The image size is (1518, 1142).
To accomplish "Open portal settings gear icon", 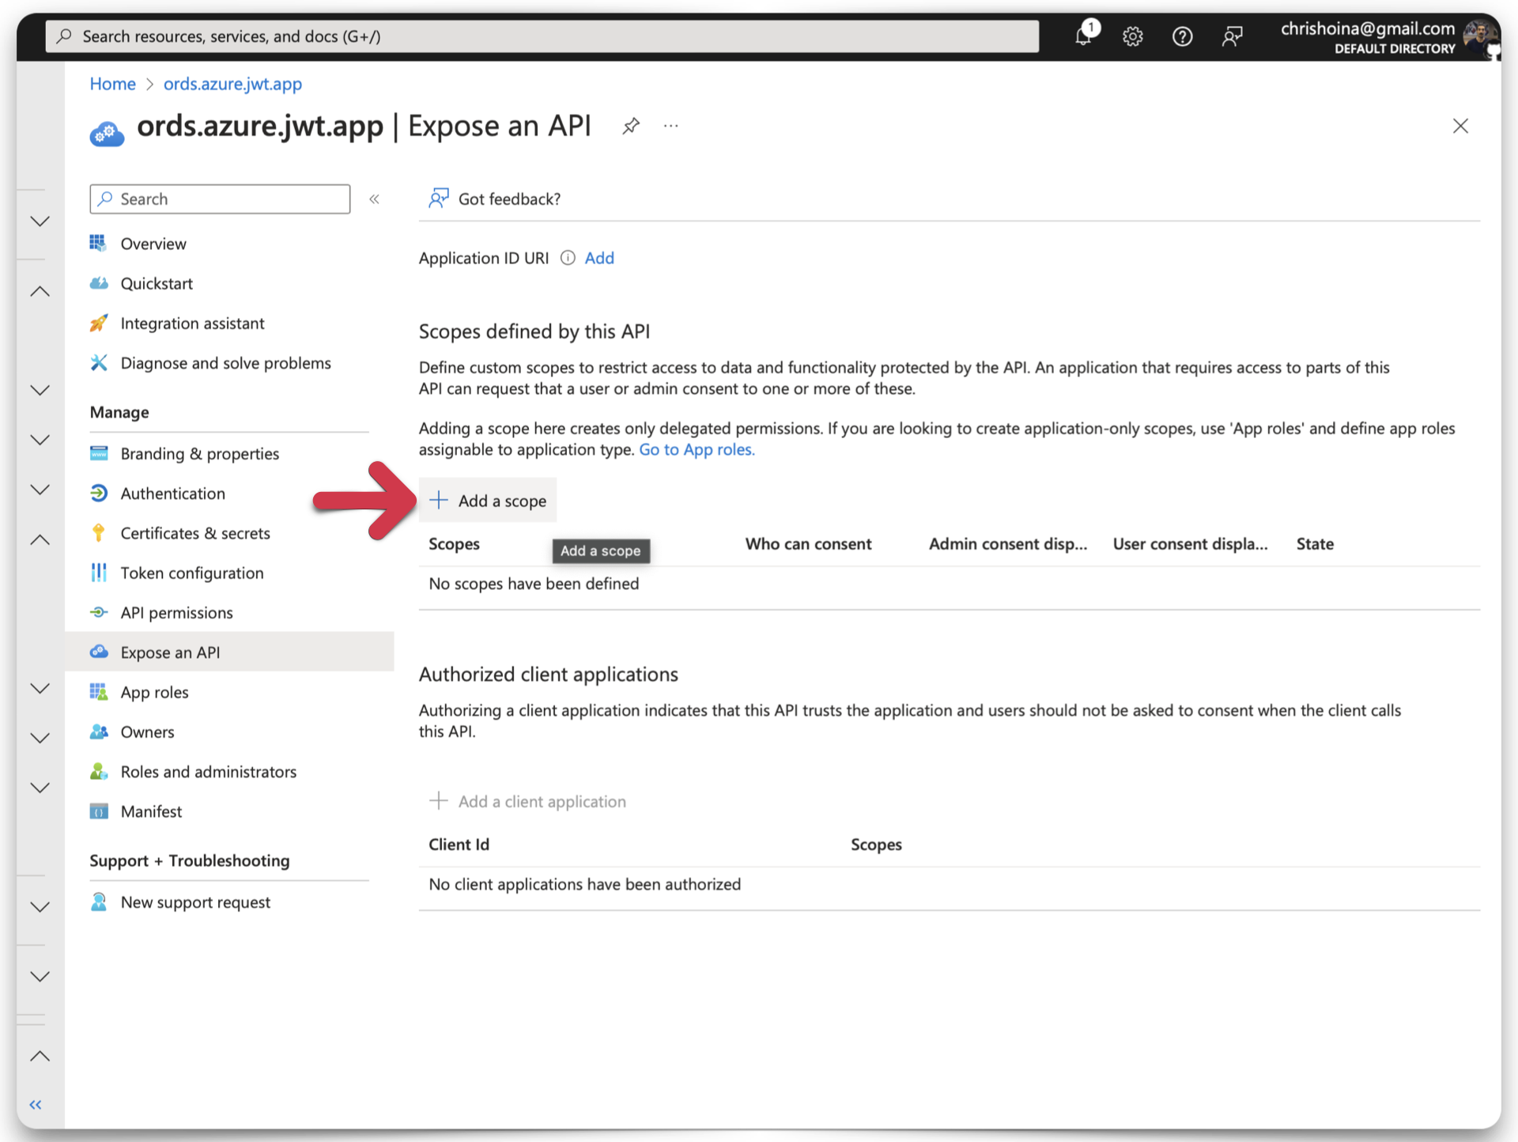I will [x=1132, y=36].
